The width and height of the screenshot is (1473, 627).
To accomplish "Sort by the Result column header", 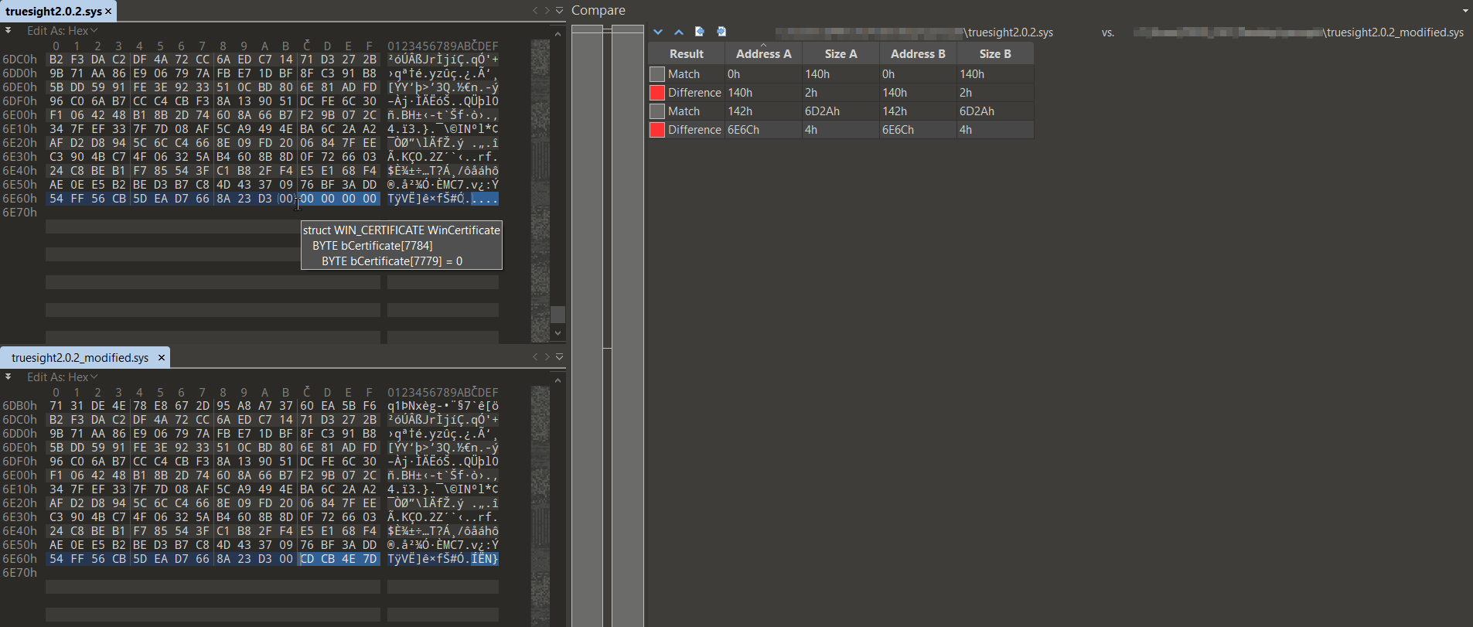I will tap(687, 53).
